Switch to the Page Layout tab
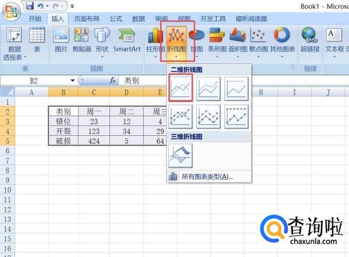Viewport: 349px width, 257px height. click(x=88, y=19)
